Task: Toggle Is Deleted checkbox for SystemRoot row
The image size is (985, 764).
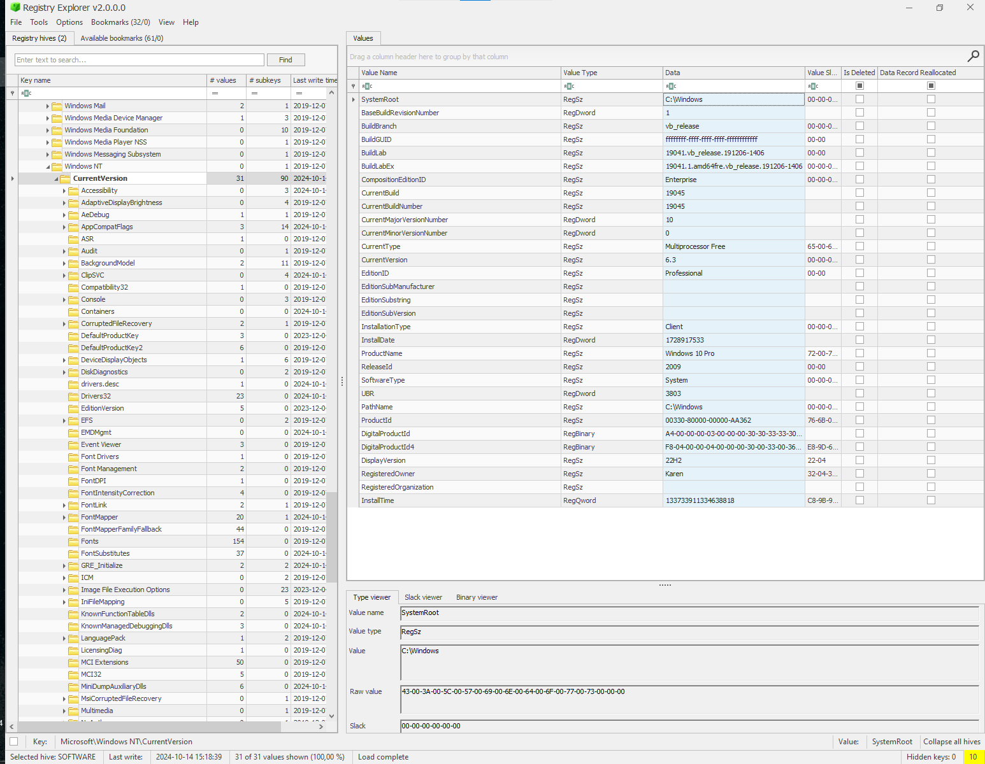Action: click(859, 99)
